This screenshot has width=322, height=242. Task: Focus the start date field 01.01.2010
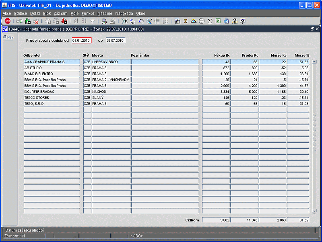coord(82,41)
